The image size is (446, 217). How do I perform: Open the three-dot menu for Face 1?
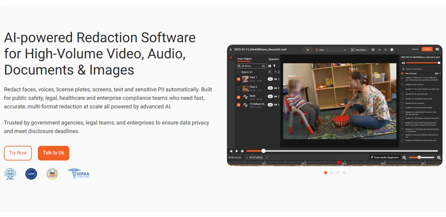point(279,79)
